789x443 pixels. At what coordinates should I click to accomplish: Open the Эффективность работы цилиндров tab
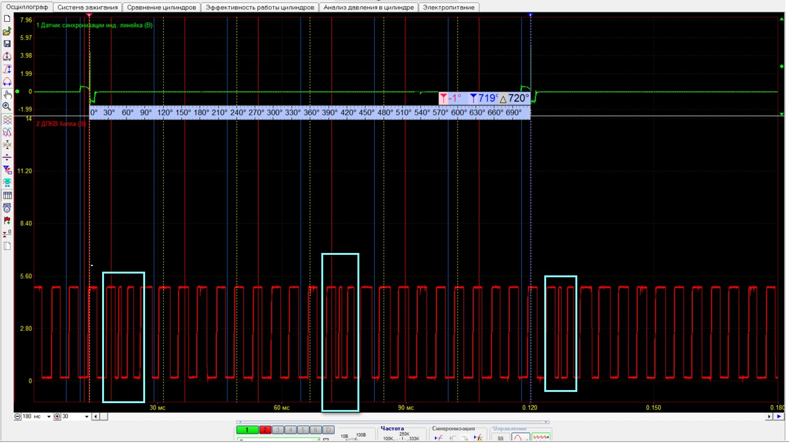260,7
